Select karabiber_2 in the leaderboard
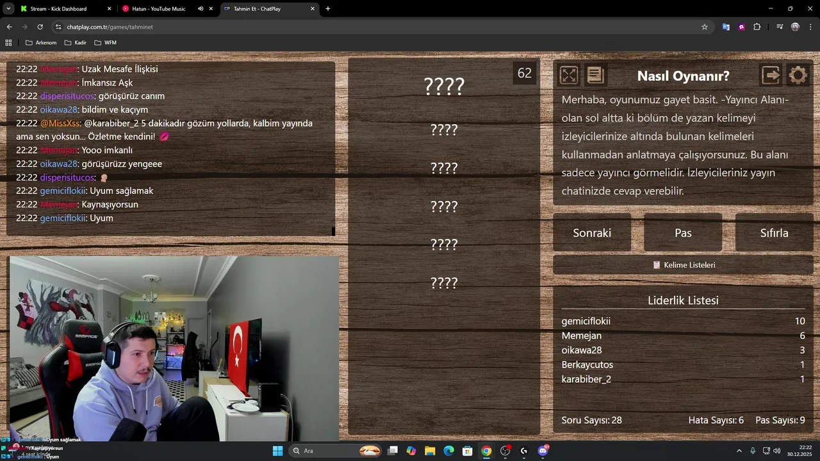 pos(586,379)
